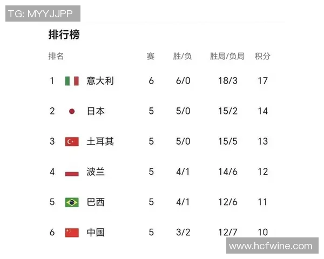Click the 排名 column header
Screen dimensions: 324x259
tap(56, 56)
